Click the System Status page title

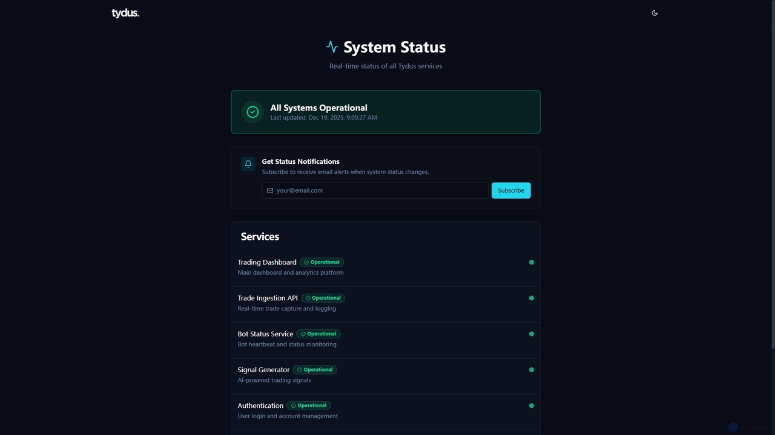(x=395, y=47)
